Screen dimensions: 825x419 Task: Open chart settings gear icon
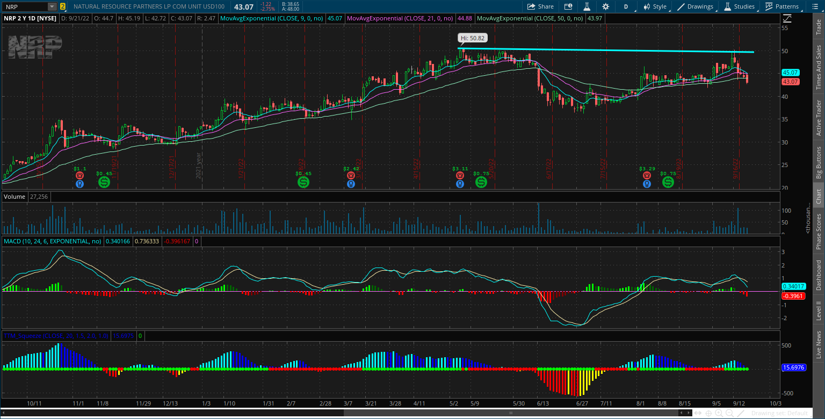[x=606, y=6]
